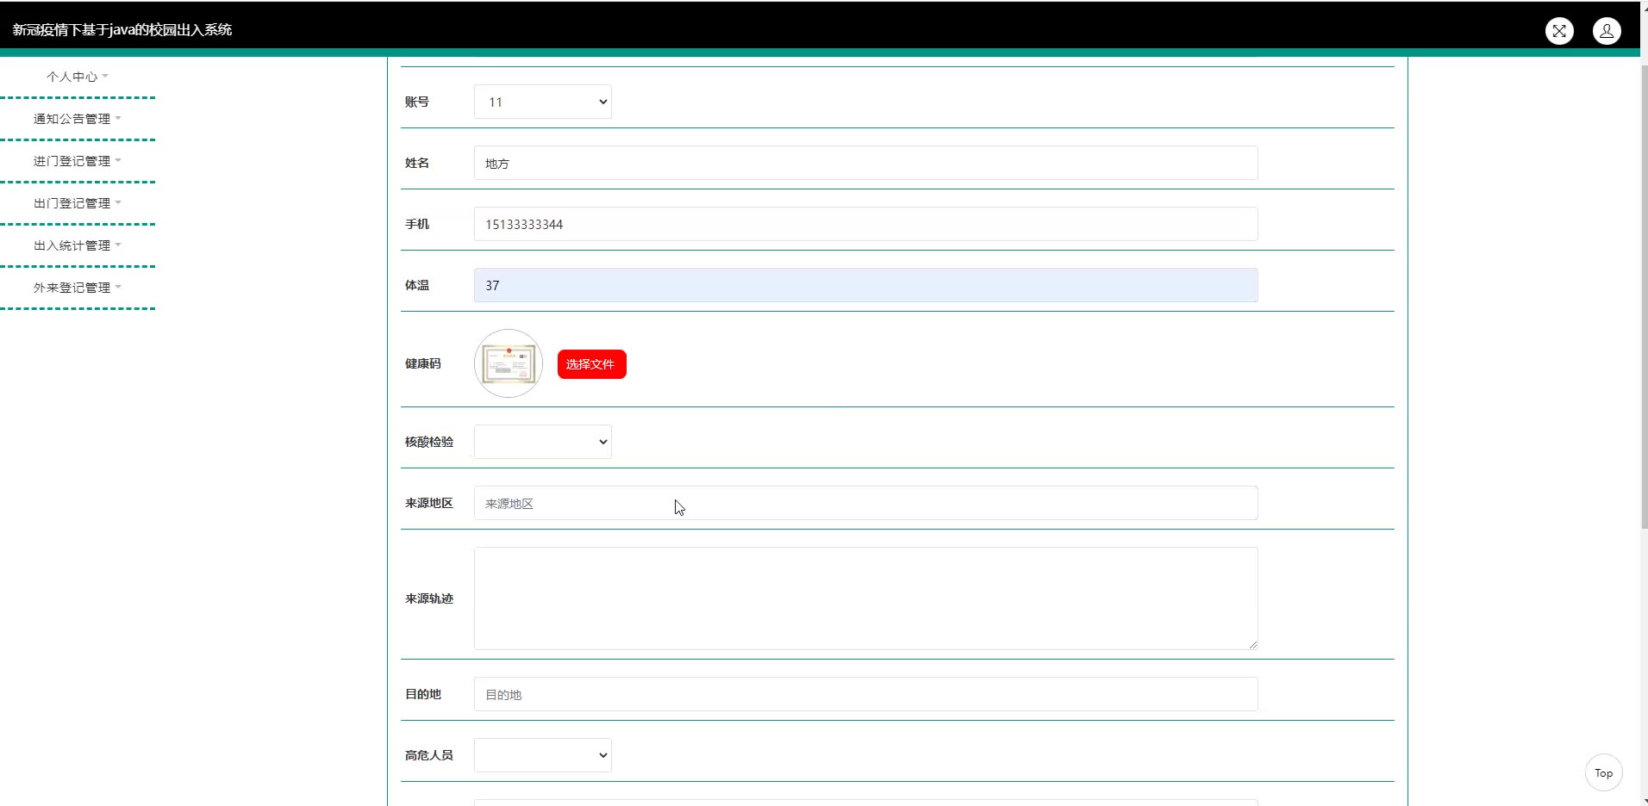This screenshot has height=806, width=1648.
Task: Click the 健康码 image thumbnail
Action: coord(509,363)
